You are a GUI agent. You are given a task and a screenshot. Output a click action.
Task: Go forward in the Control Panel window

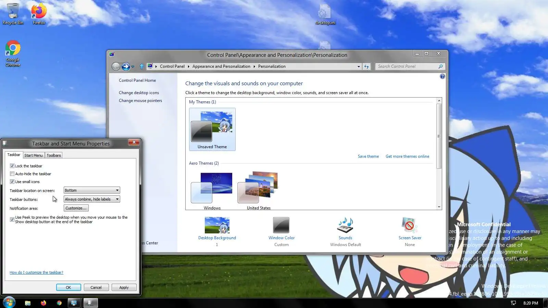click(x=126, y=66)
